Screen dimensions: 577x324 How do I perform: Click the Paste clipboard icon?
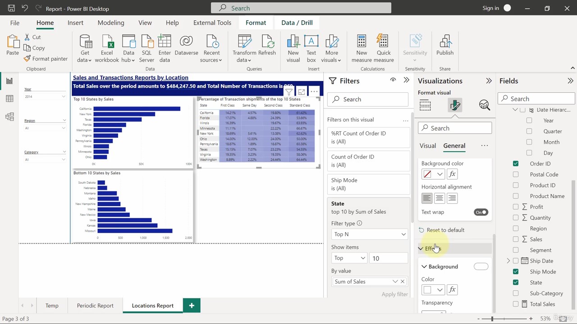click(x=13, y=42)
